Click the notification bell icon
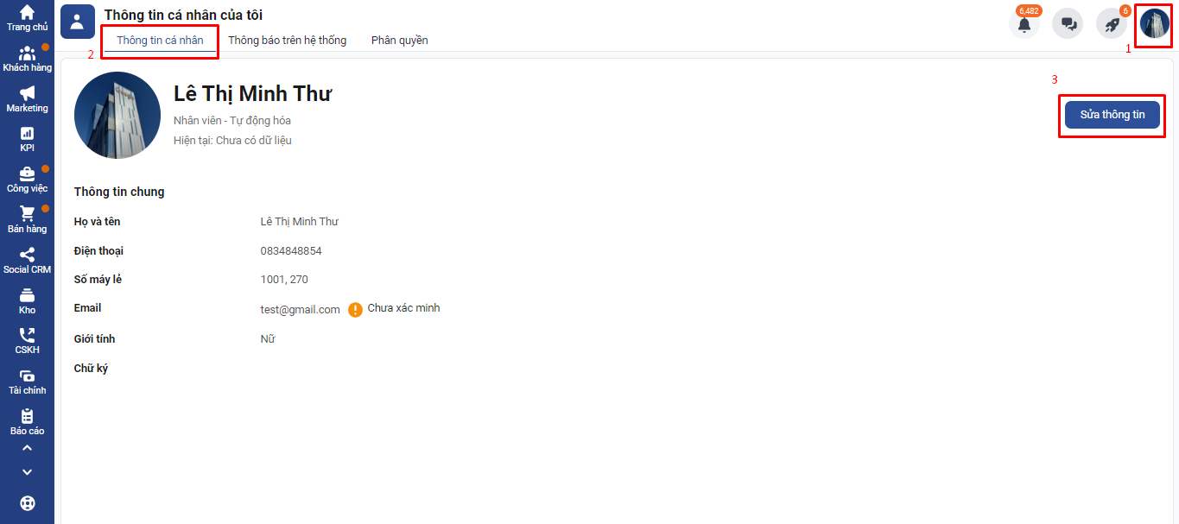 tap(1024, 24)
